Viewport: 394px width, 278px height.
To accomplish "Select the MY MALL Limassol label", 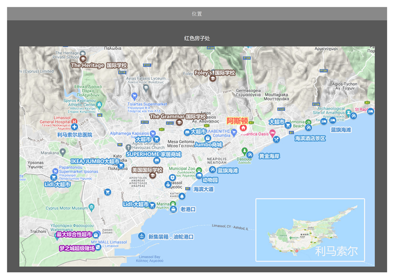I will [109, 242].
